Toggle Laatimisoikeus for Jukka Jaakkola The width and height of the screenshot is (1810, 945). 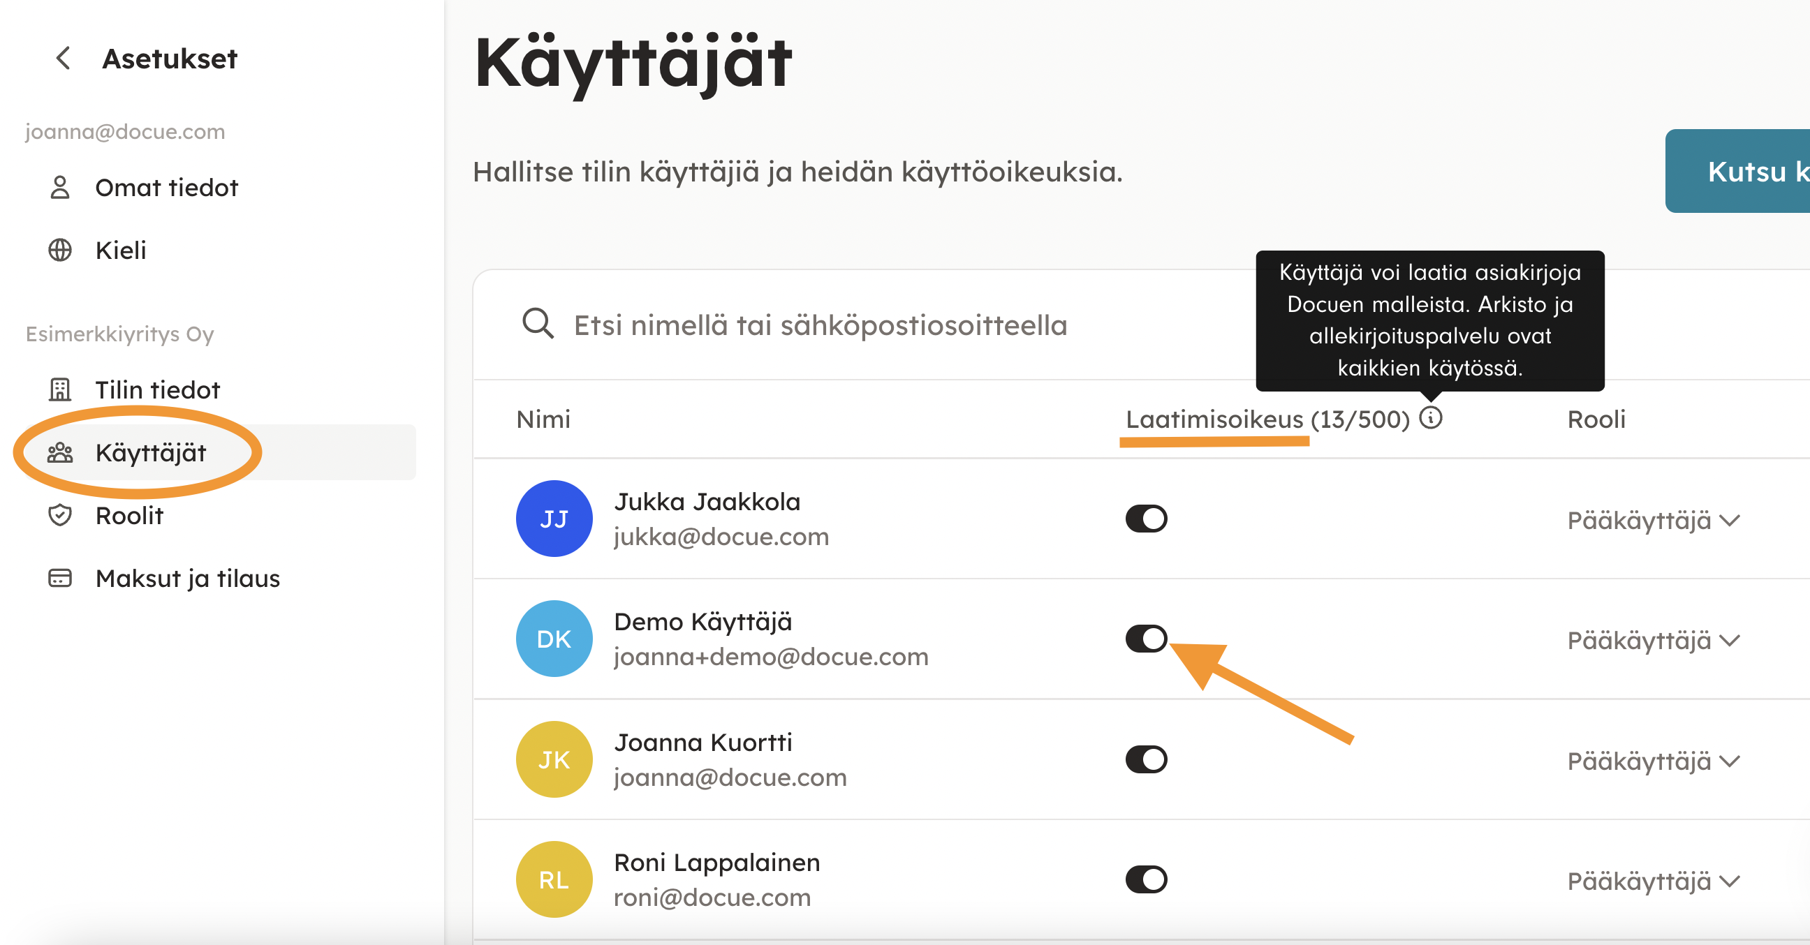coord(1145,519)
